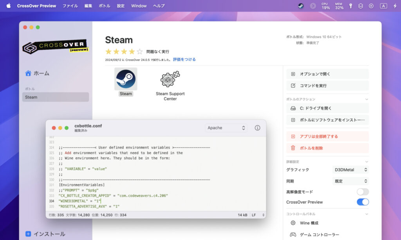Click the home icon in sidebar
Viewport: 401px width, 240px height.
(28, 73)
